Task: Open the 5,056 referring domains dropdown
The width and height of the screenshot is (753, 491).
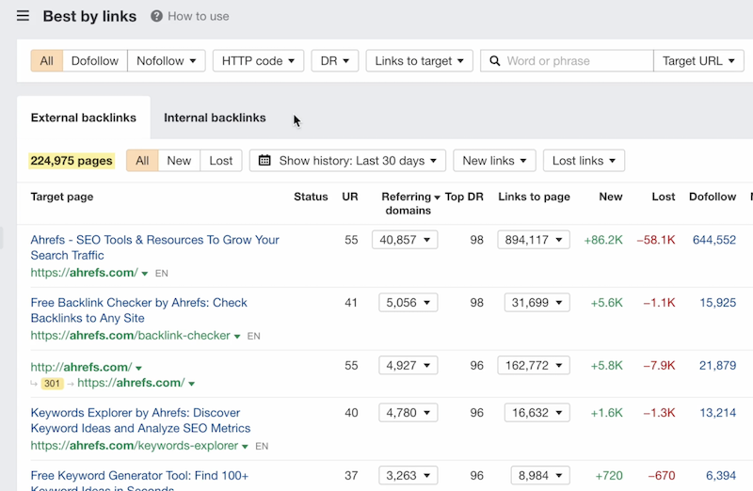Action: pos(409,302)
